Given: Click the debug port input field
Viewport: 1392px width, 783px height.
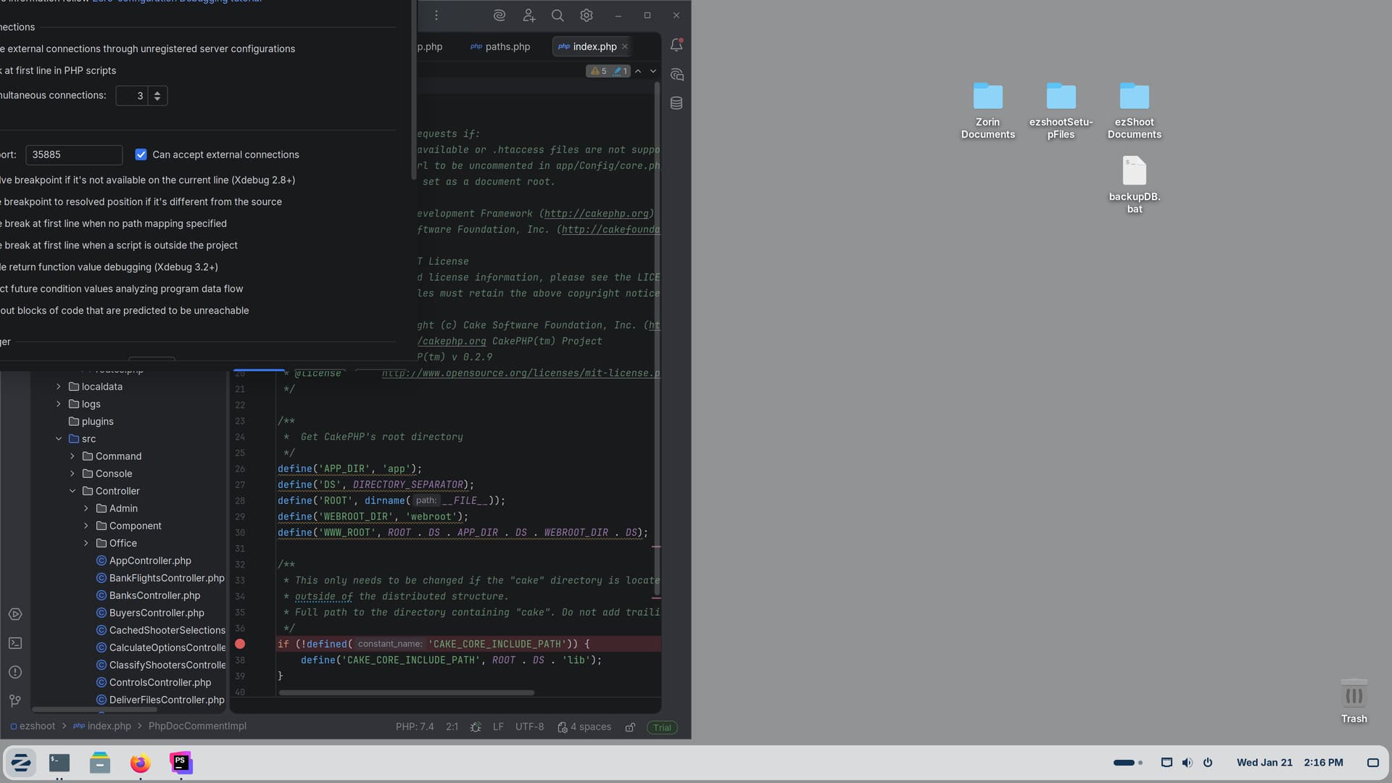Looking at the screenshot, I should (73, 154).
